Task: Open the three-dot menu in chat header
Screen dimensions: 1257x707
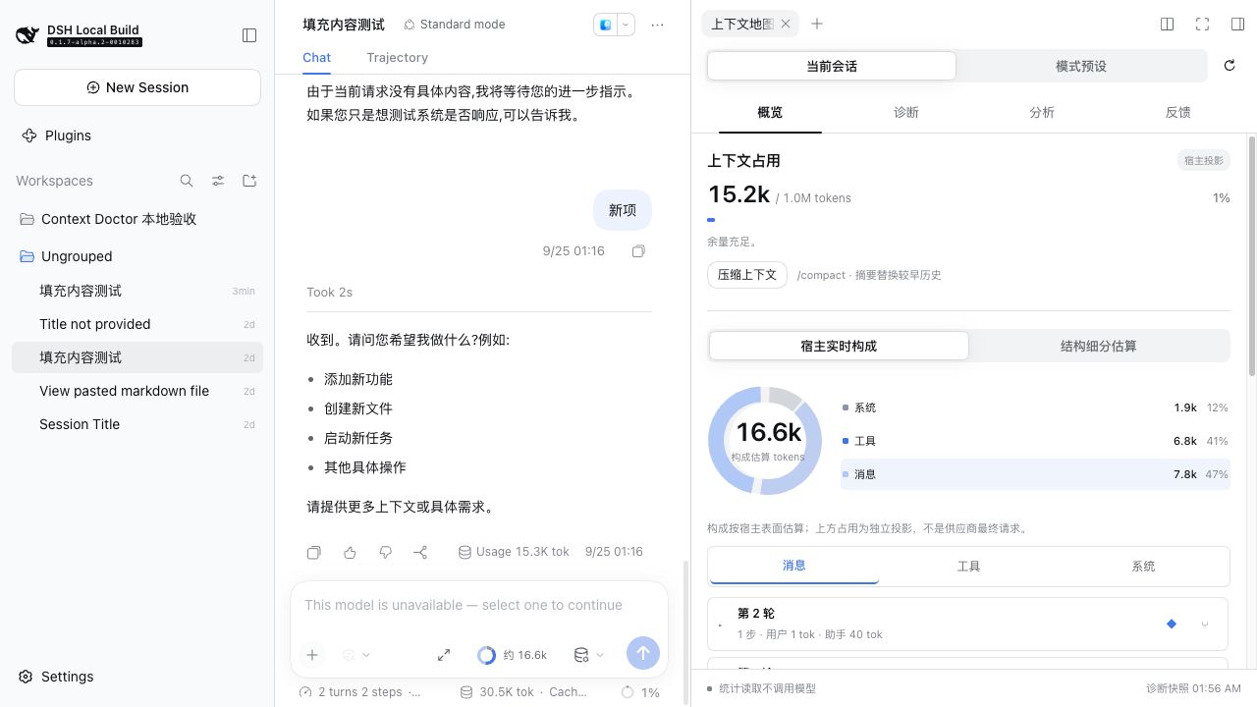Action: click(x=658, y=25)
